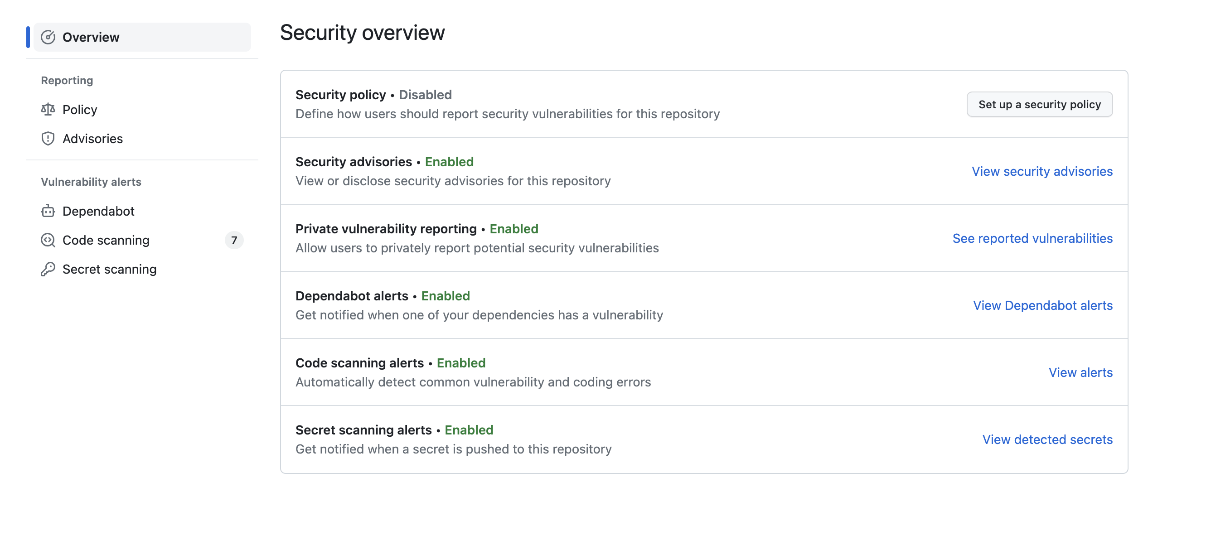Click the Advisories shield icon

(x=48, y=138)
